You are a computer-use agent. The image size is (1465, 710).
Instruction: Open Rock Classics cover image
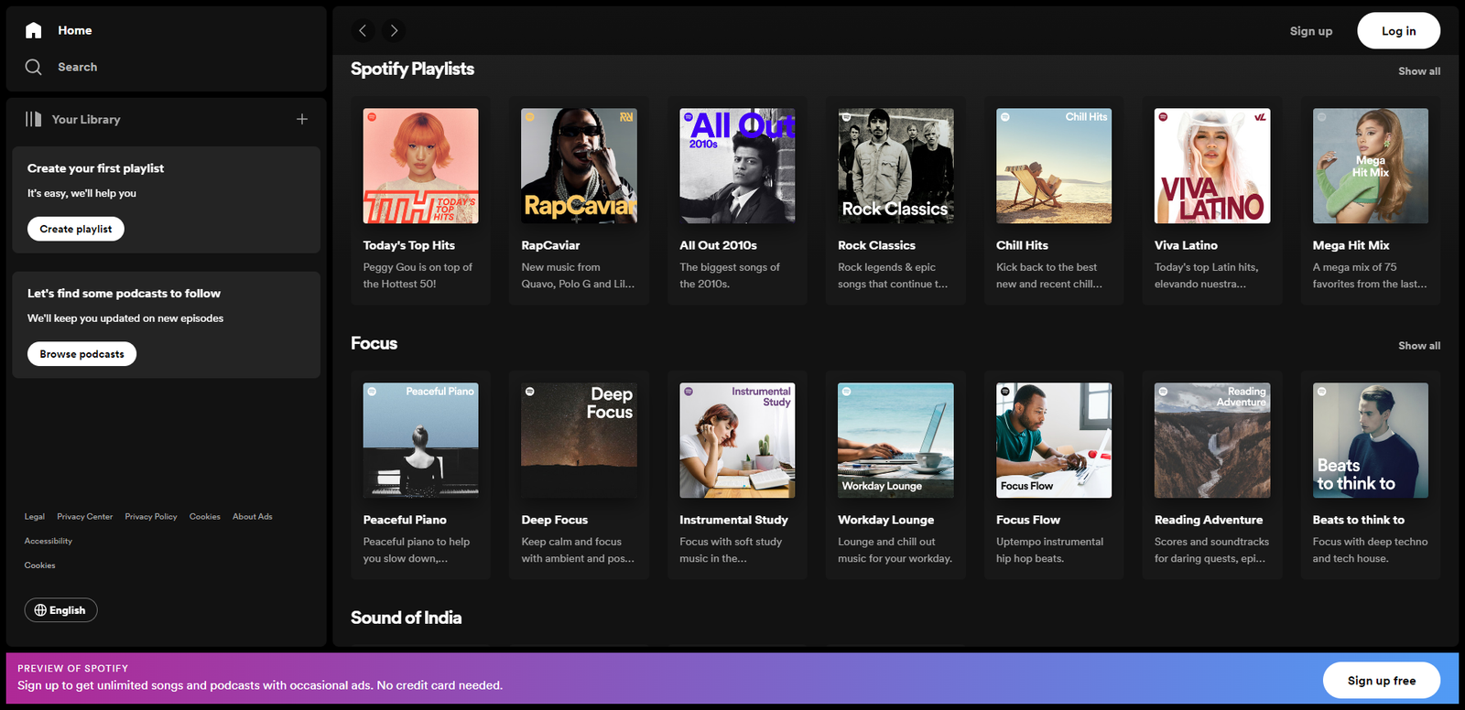895,166
